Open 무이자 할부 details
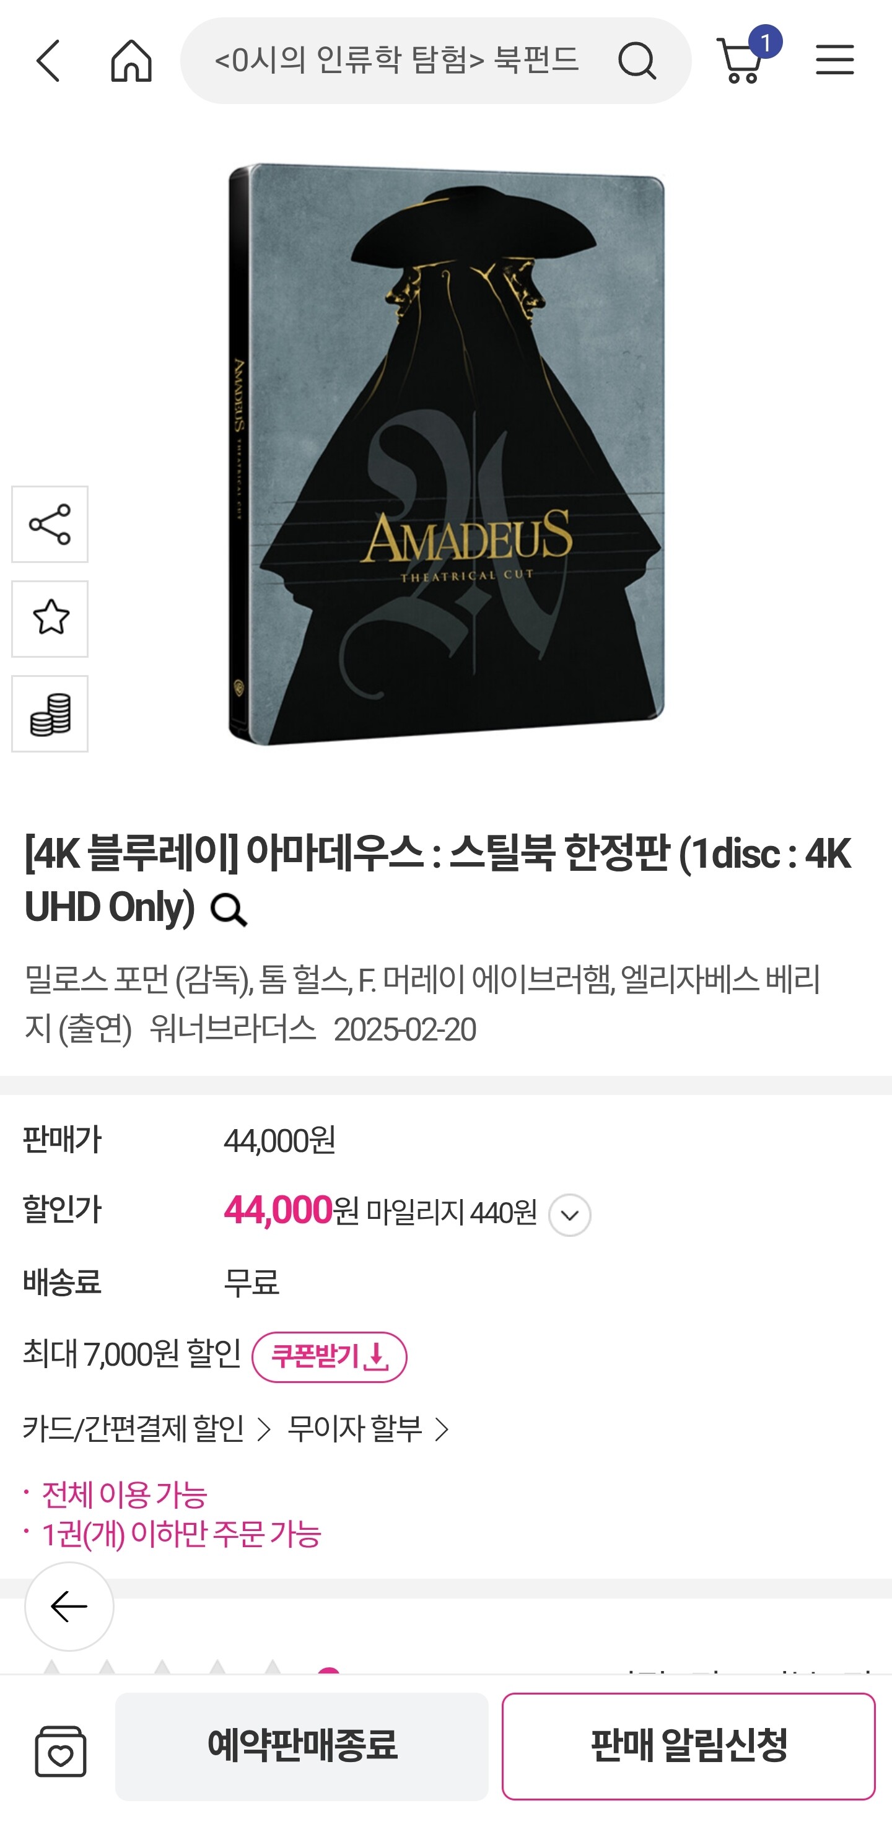The width and height of the screenshot is (892, 1824). [x=368, y=1429]
